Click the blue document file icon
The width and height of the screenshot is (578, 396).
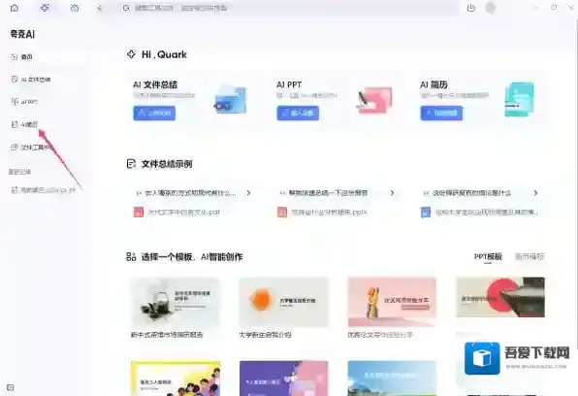click(426, 213)
